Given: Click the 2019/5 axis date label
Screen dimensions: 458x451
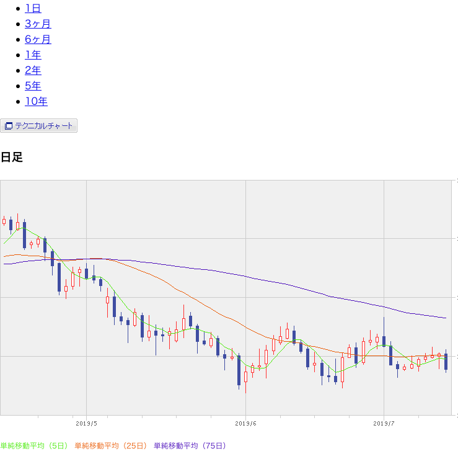Looking at the screenshot, I should 87,424.
